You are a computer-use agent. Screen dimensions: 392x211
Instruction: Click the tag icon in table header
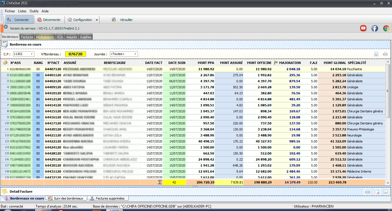5,63
